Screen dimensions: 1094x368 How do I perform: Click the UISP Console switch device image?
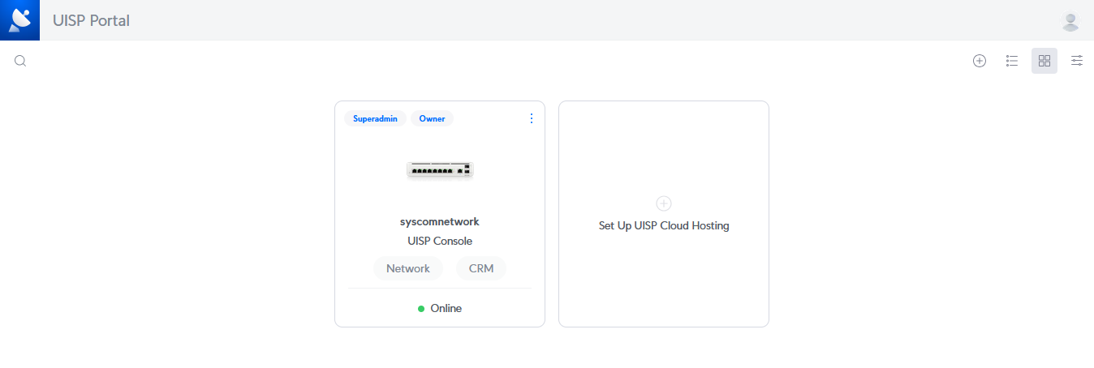pos(440,169)
